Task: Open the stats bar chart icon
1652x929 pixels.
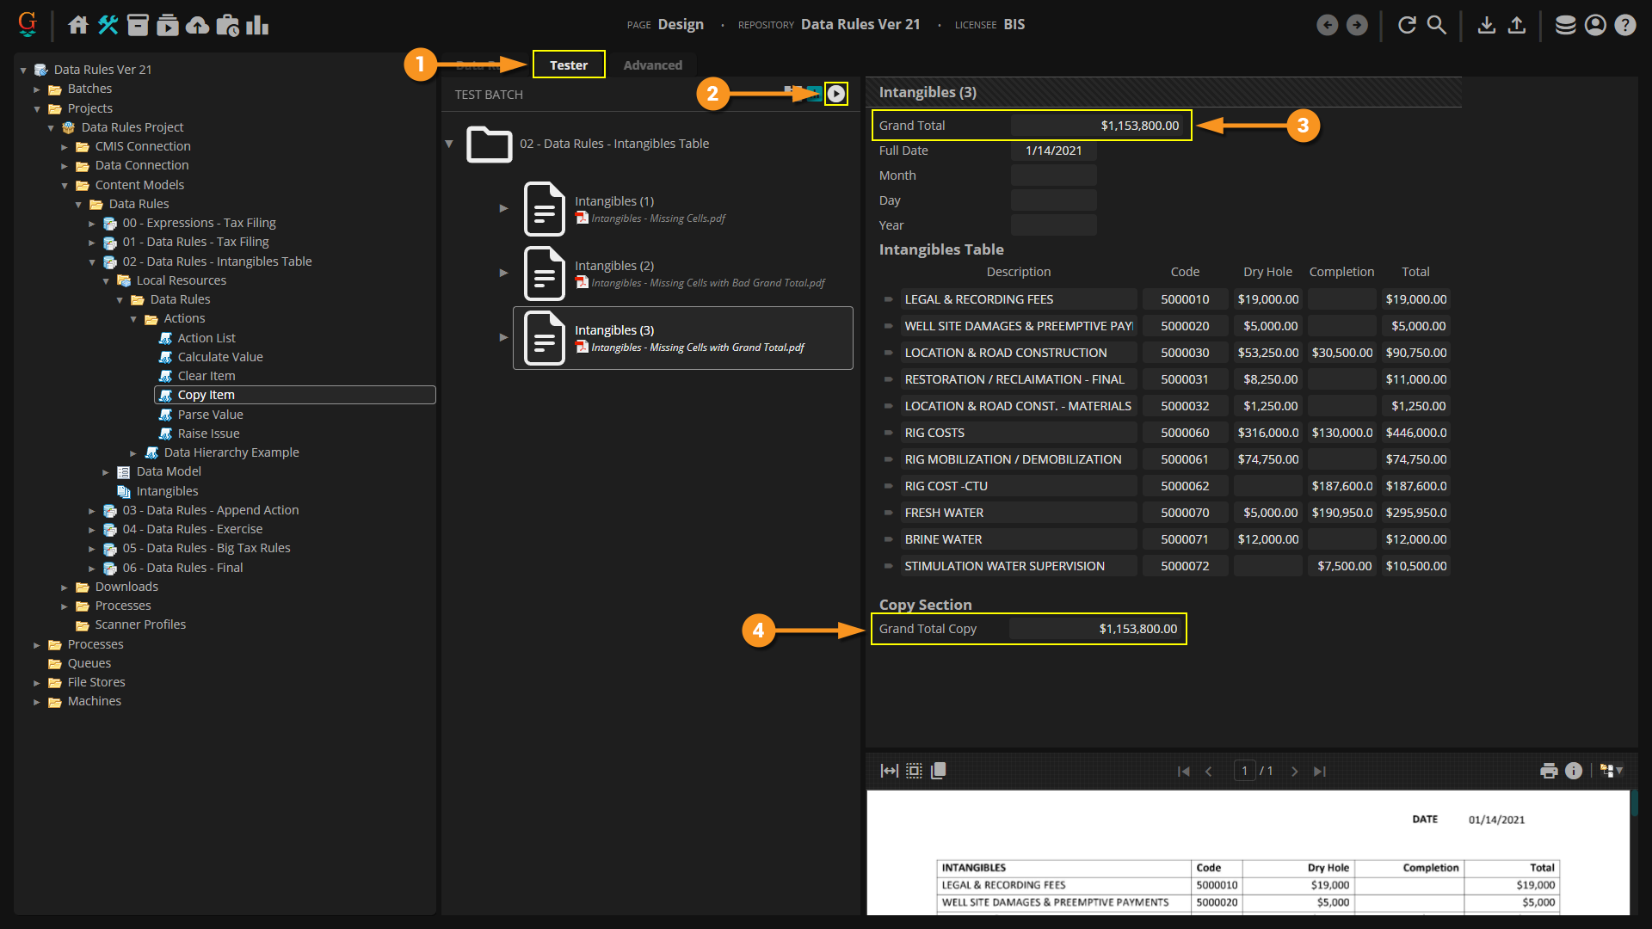Action: point(257,25)
